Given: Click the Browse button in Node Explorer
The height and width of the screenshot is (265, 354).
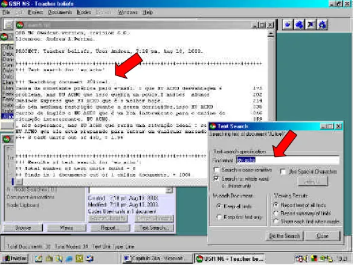Looking at the screenshot, I should [x=23, y=228].
